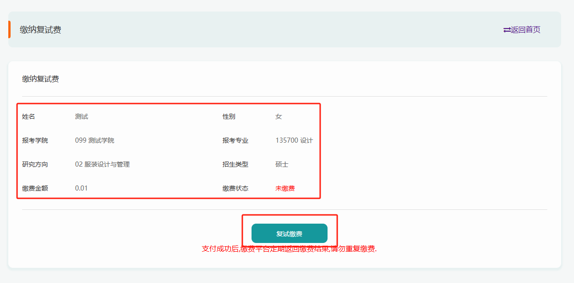Select the 02 服装设计与管理 direction value

pyautogui.click(x=102, y=164)
